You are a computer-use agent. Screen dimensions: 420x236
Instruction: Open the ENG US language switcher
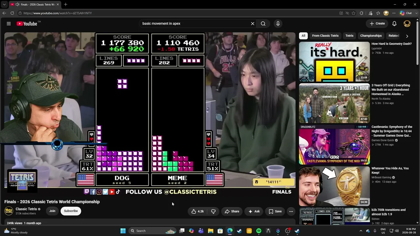pyautogui.click(x=383, y=231)
